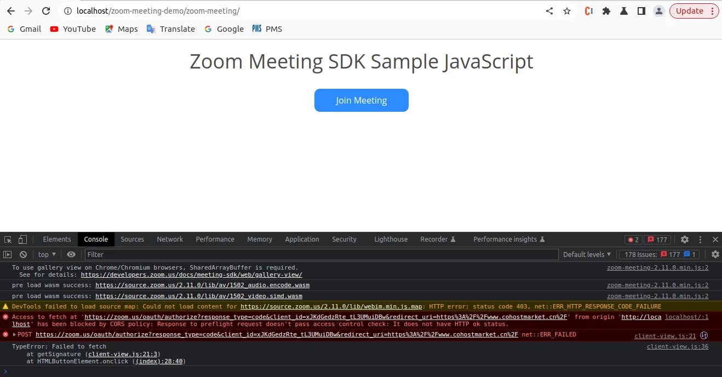
Task: Open the 1502_audio.encode.wasm URL
Action: 202,285
